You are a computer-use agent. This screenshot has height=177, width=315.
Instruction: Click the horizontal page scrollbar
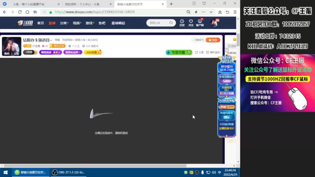pyautogui.click(x=95, y=166)
